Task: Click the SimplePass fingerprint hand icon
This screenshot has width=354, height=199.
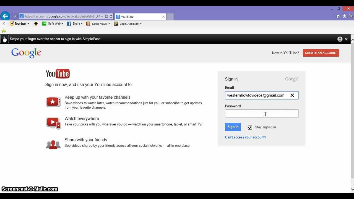Action: [x=4, y=39]
